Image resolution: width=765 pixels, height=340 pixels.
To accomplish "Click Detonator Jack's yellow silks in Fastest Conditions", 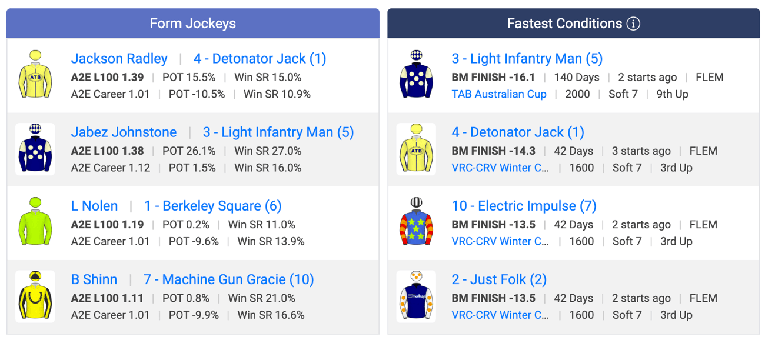I will tap(416, 149).
